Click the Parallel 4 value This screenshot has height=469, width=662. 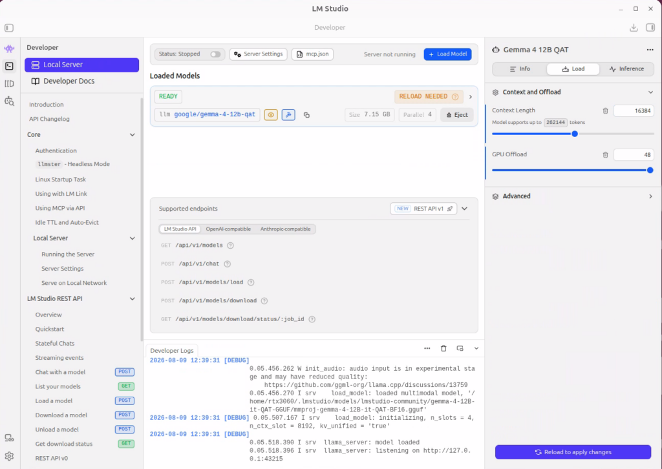click(x=417, y=115)
